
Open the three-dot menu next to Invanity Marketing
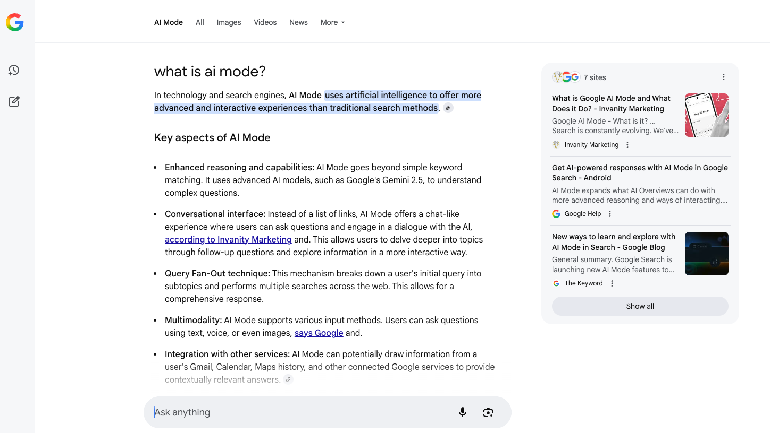tap(627, 145)
